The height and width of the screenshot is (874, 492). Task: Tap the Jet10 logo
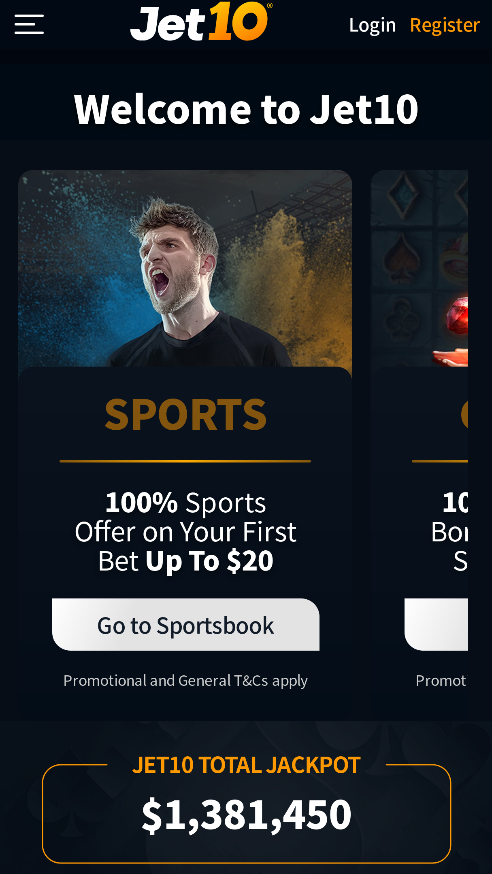point(201,21)
